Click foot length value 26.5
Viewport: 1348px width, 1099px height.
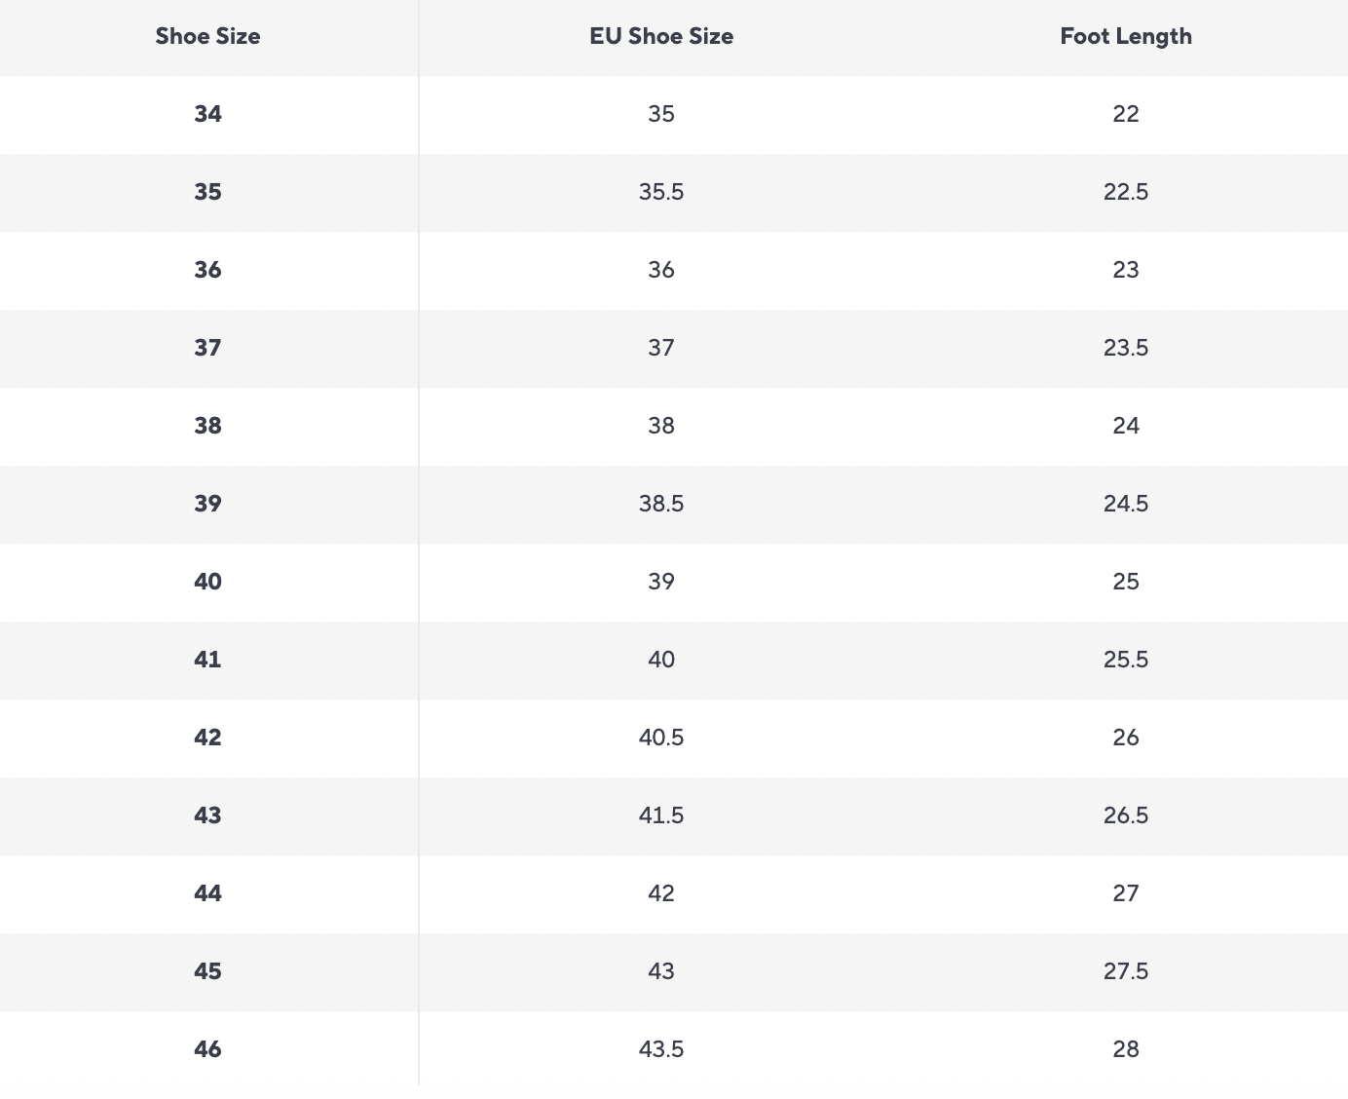(x=1126, y=815)
